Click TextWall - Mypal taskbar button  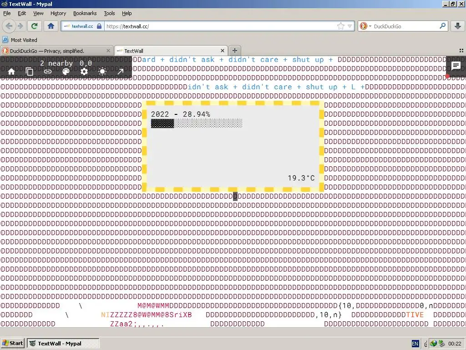click(63, 343)
